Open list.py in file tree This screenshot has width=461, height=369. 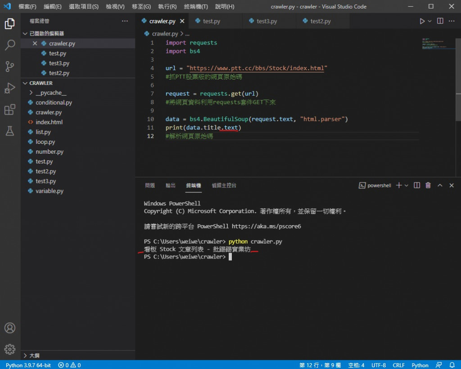click(78, 132)
